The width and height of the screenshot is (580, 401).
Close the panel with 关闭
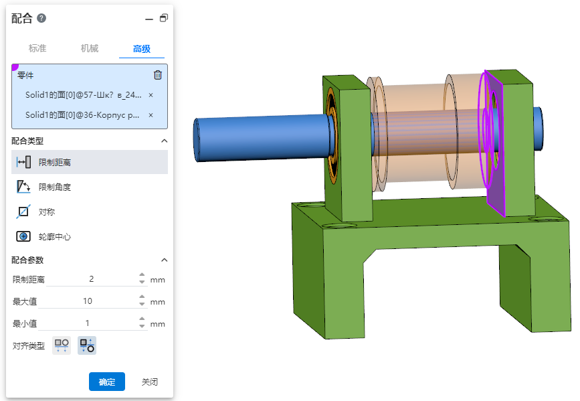[150, 382]
